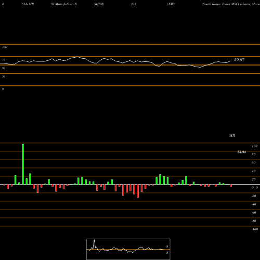Click the MR axis -20 label

(254, 196)
